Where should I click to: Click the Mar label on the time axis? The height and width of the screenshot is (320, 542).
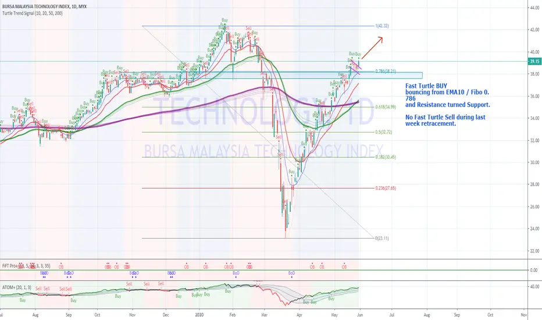pos(265,315)
